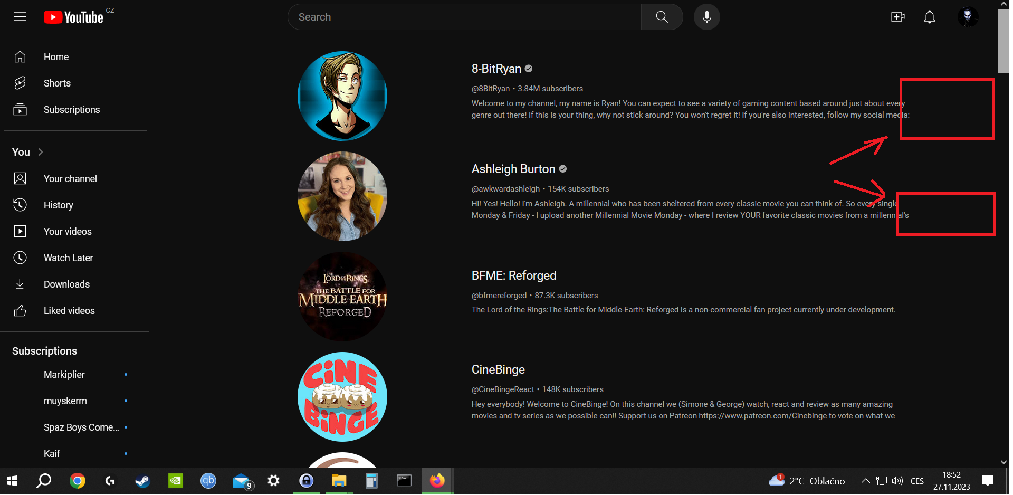Open NVIDIA app from taskbar
Screen dimensions: 1013x495
coord(175,481)
